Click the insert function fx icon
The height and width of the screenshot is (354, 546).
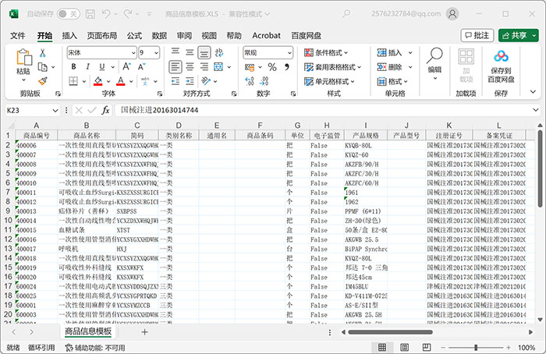(x=106, y=110)
